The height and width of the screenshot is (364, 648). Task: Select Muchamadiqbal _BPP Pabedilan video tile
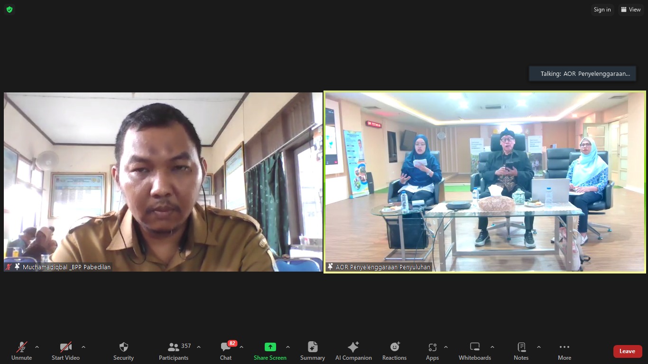click(x=163, y=182)
